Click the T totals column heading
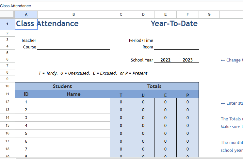Viewport: 243px width, 159px height. tap(121, 95)
